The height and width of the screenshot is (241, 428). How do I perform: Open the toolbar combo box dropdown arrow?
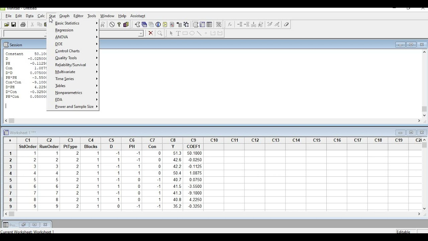pyautogui.click(x=141, y=33)
